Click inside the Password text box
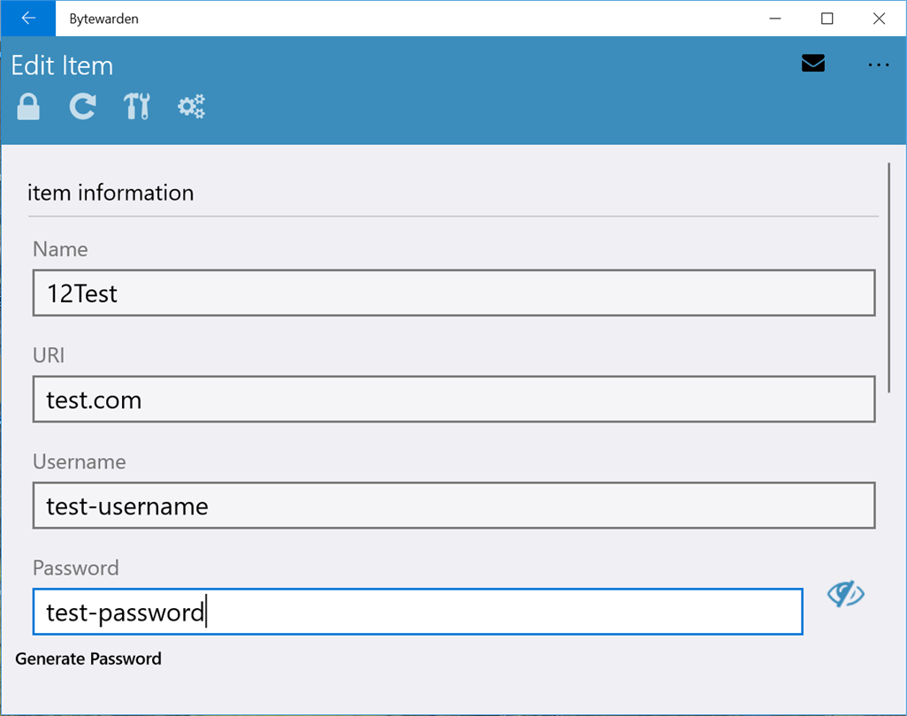This screenshot has width=907, height=716. [417, 612]
